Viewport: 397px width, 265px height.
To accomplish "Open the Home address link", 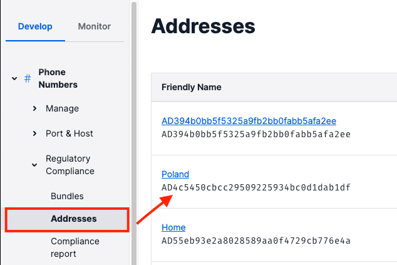I will [x=173, y=227].
